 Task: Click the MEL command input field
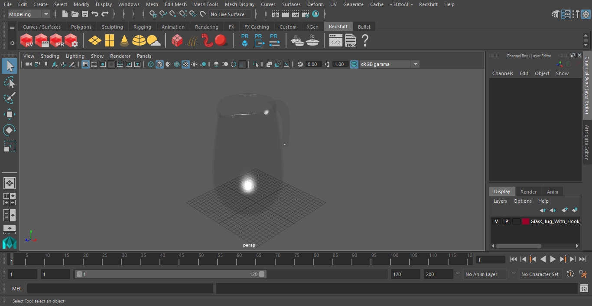(x=120, y=289)
